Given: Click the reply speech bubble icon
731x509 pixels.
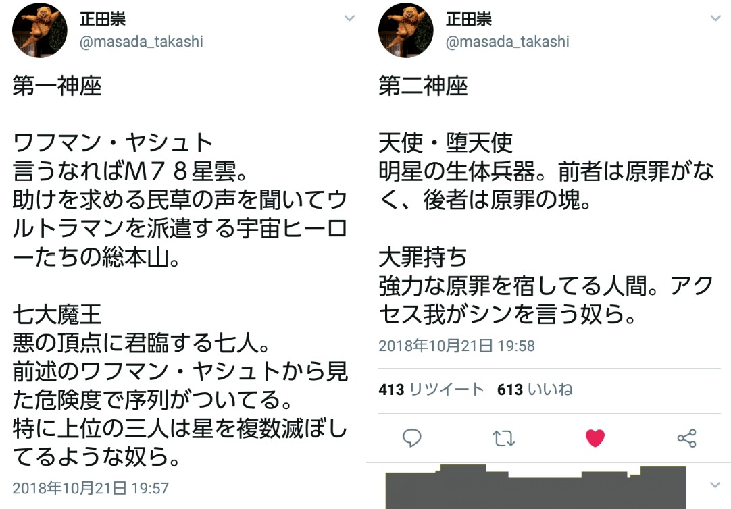Looking at the screenshot, I should [x=411, y=438].
